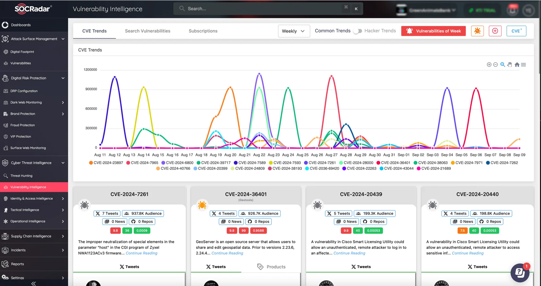Click 937.8K Audience badge
541x286 pixels.
coord(143,214)
